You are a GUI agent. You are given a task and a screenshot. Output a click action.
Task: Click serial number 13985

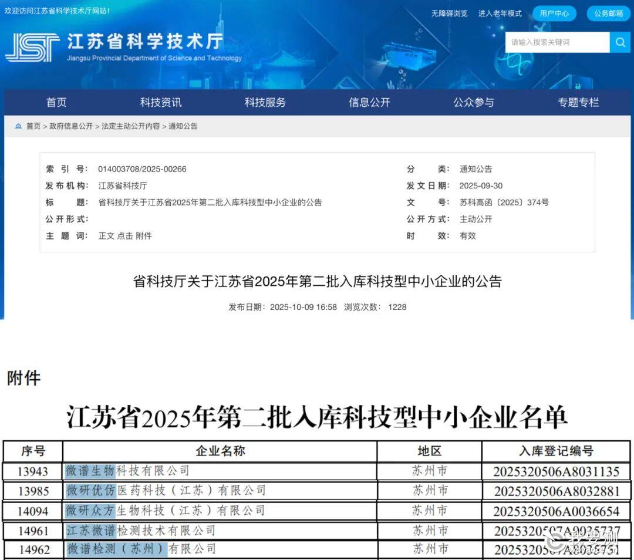coord(33,491)
